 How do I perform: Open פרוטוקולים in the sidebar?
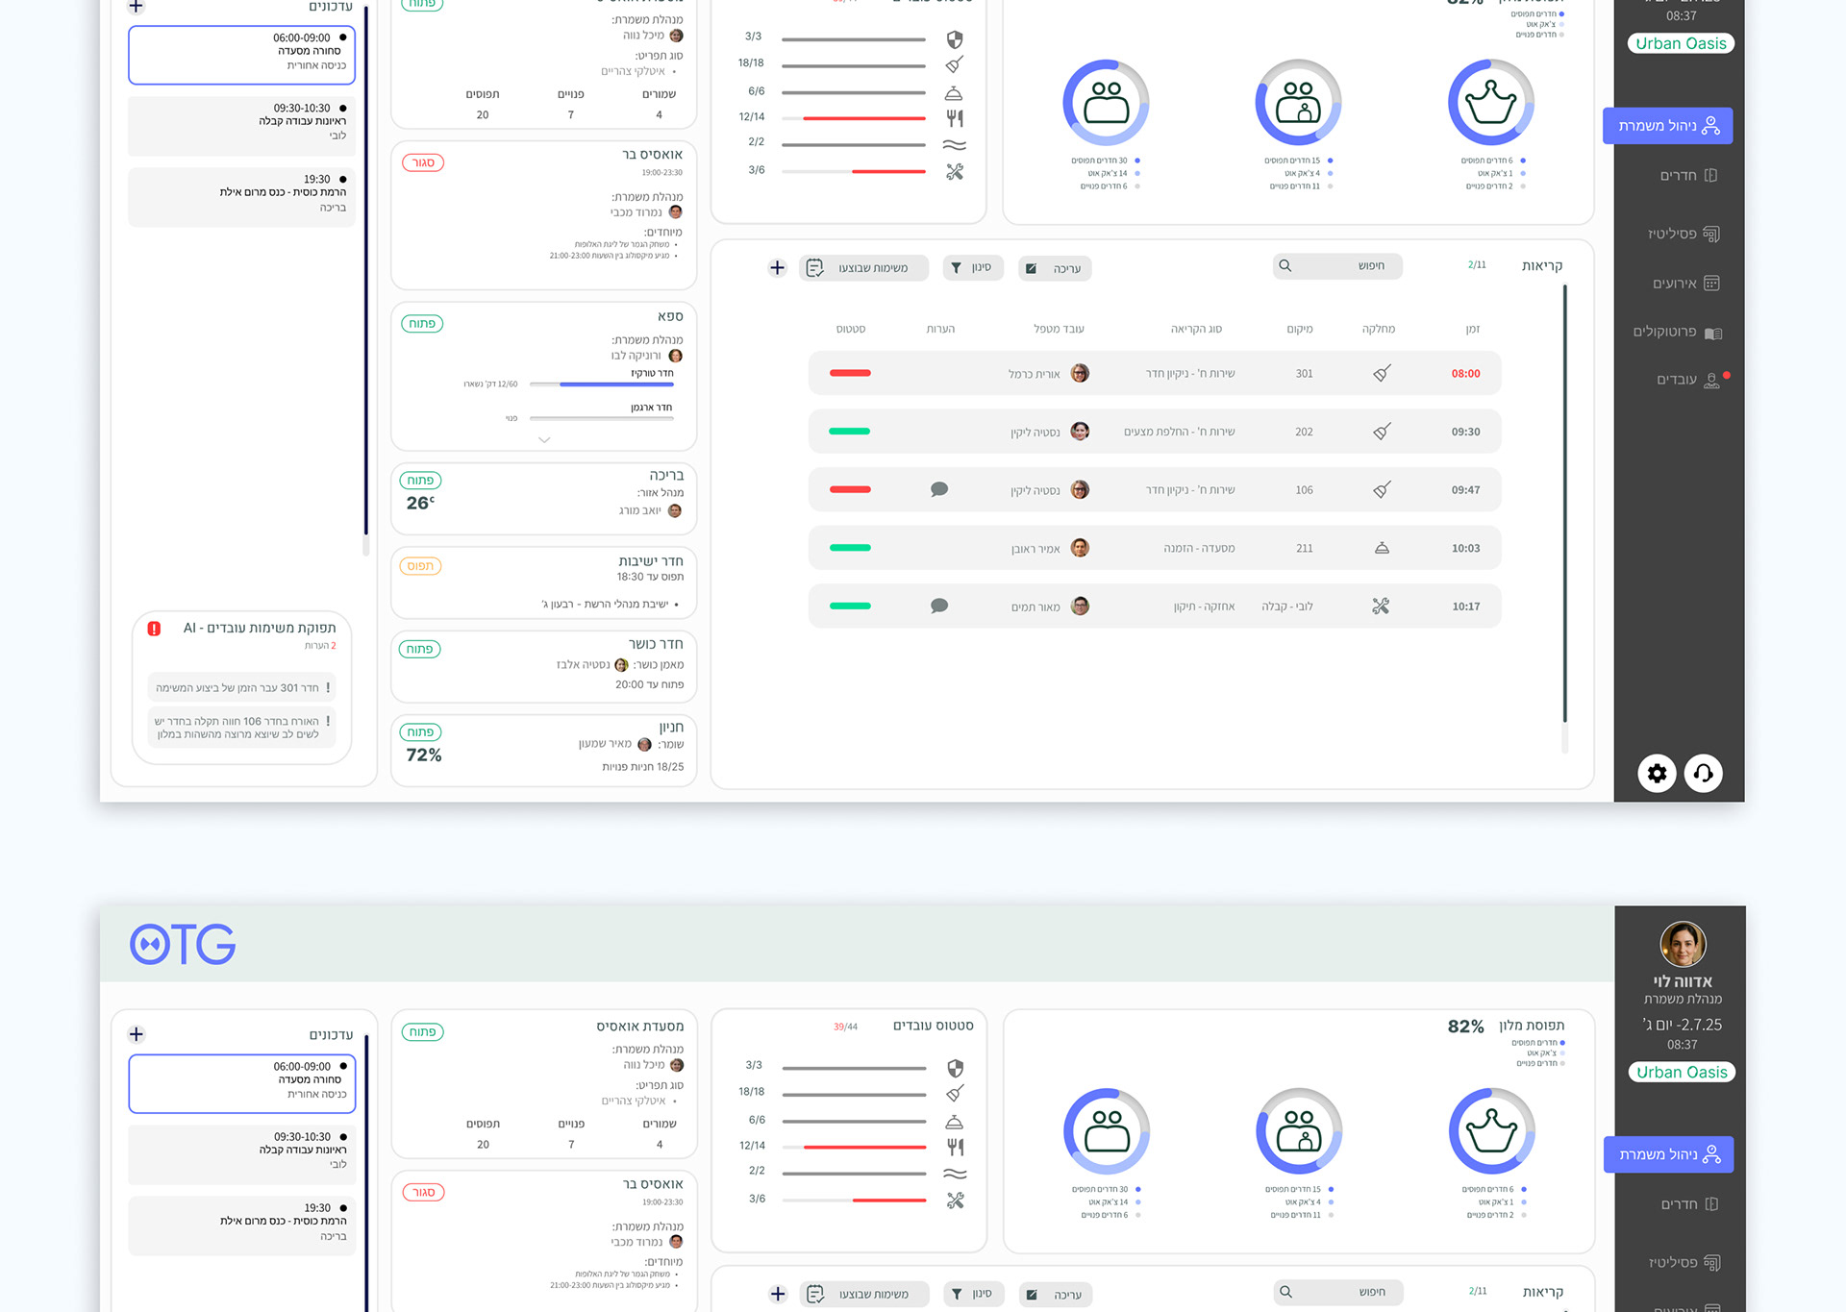[1676, 332]
